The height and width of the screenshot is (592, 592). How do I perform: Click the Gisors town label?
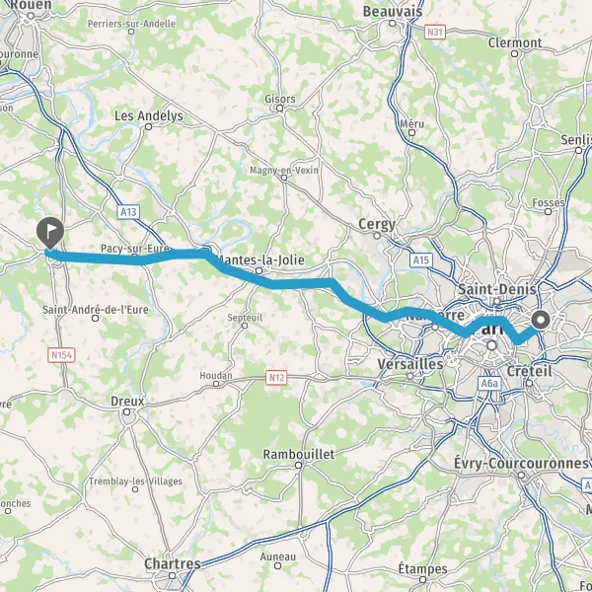pyautogui.click(x=280, y=99)
